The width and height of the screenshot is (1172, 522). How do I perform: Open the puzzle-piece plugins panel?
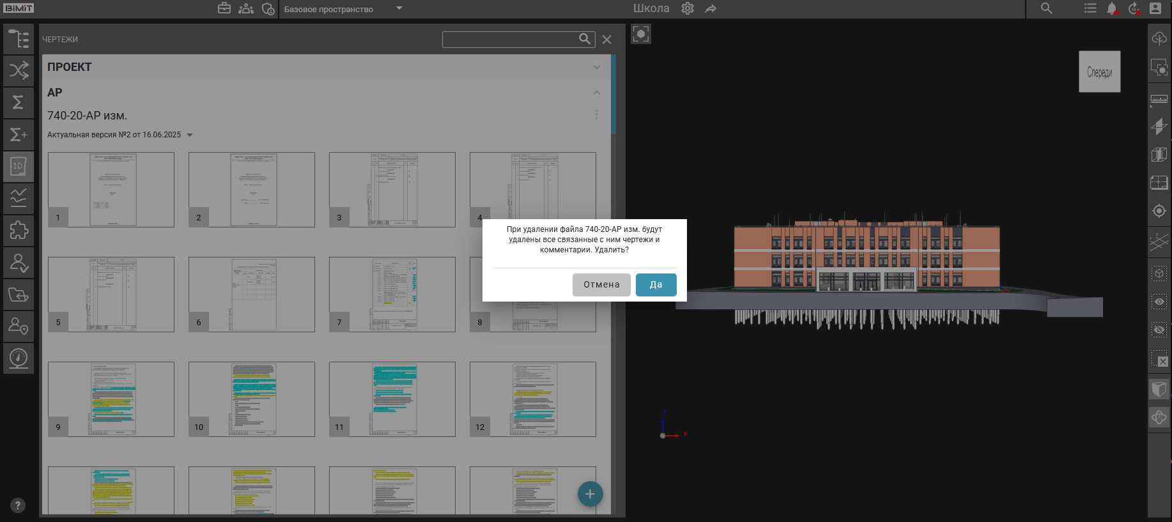pos(19,230)
